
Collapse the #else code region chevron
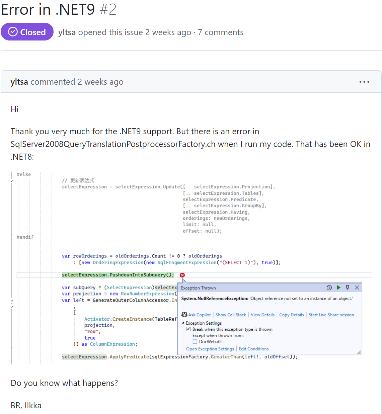(x=12, y=180)
